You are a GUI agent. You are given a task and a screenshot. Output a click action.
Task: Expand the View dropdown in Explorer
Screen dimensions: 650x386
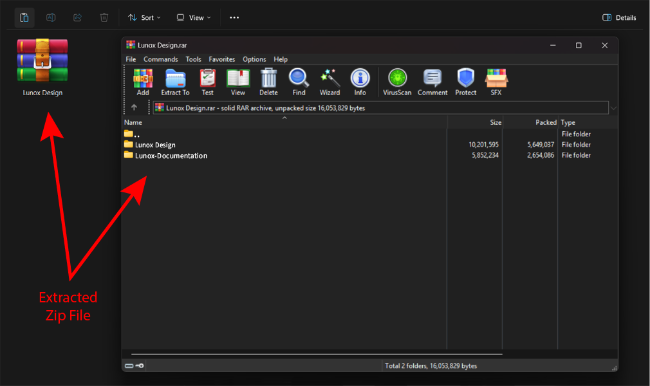194,17
